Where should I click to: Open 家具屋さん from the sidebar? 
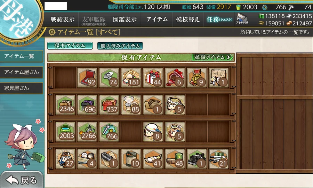pos(21,88)
